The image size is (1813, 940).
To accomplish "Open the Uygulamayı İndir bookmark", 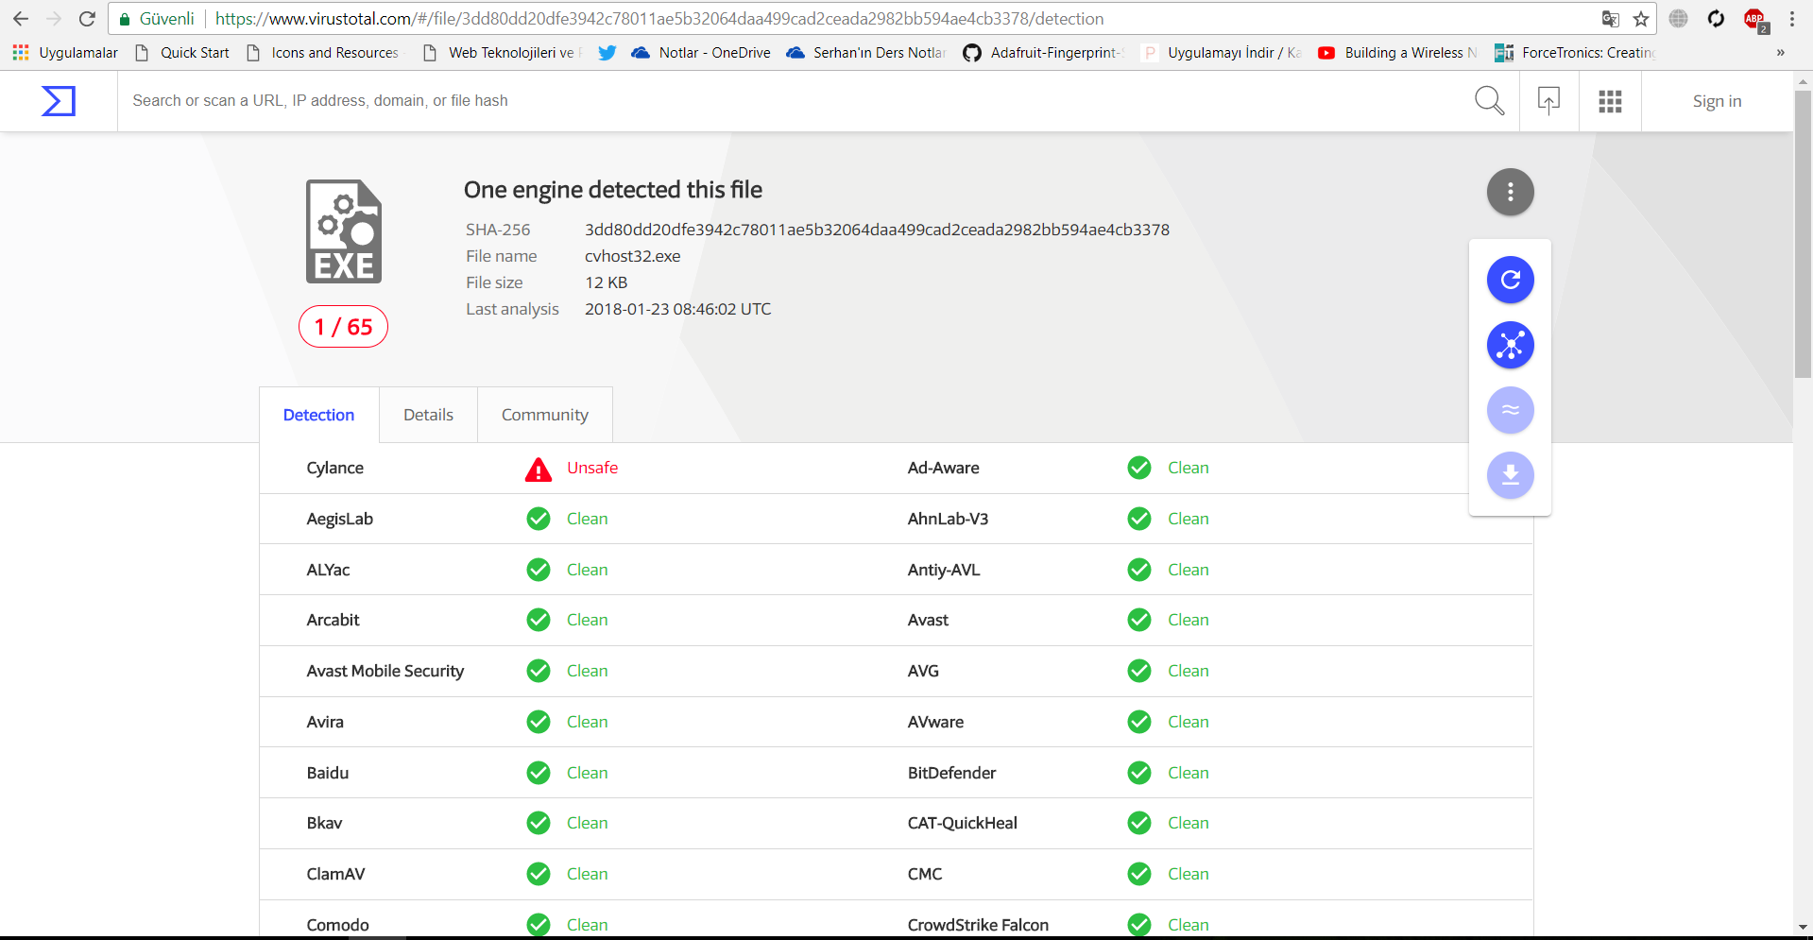I will coord(1221,53).
